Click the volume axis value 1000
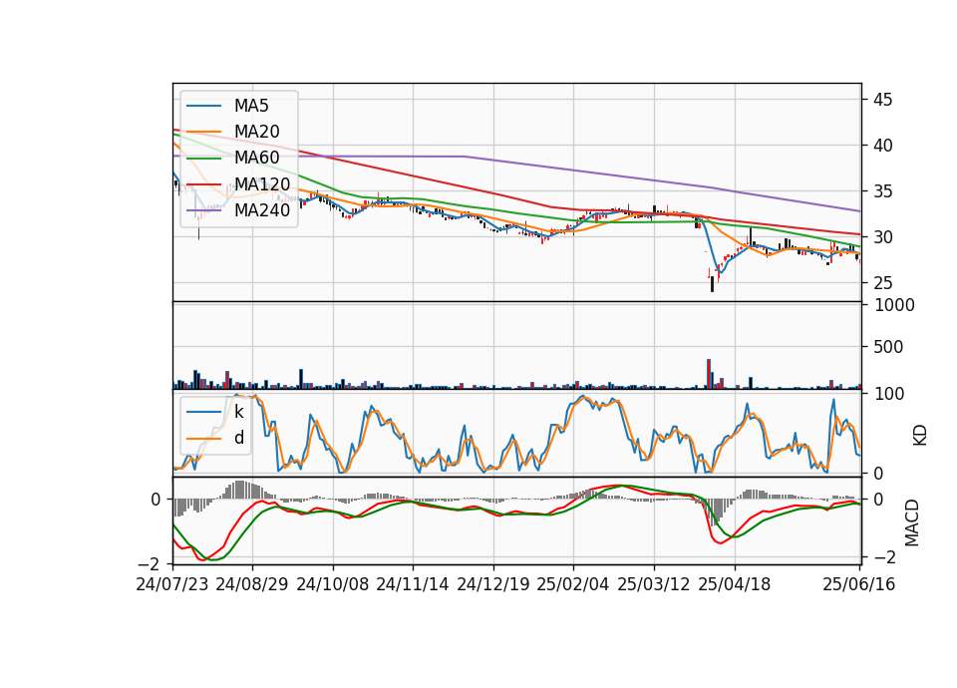This screenshot has width=957, height=688. (x=894, y=305)
